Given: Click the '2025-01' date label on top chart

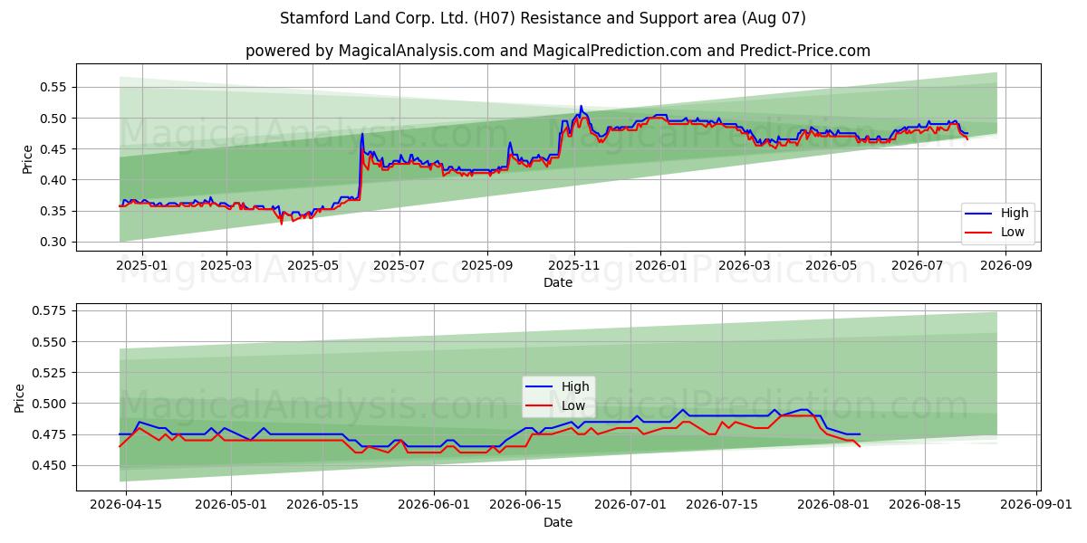Looking at the screenshot, I should 142,266.
